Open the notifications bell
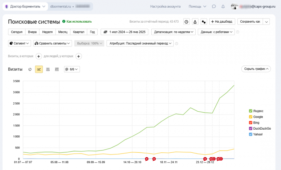Screen dimensions: 281x170 tap(223, 6)
